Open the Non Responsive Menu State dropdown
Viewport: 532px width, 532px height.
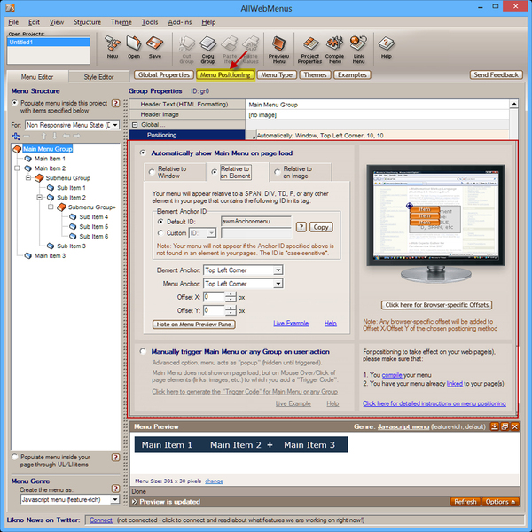click(115, 125)
